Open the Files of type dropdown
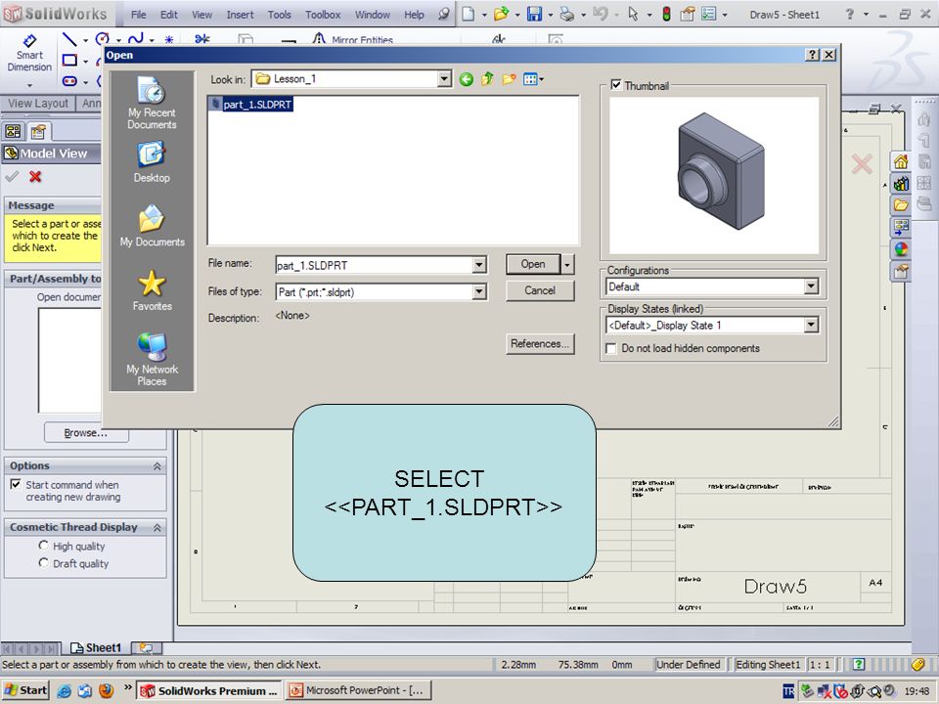The image size is (939, 704). coord(479,291)
